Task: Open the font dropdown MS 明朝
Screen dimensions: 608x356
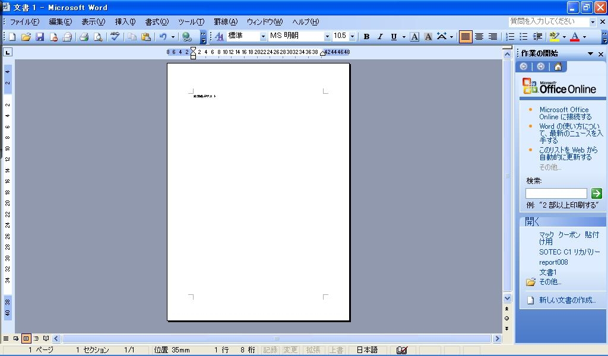Action: [327, 36]
